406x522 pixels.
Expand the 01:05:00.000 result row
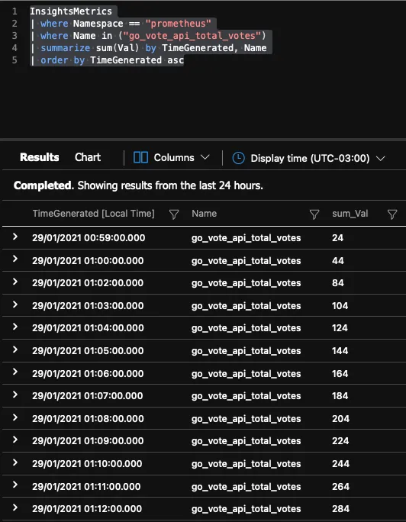[15, 350]
